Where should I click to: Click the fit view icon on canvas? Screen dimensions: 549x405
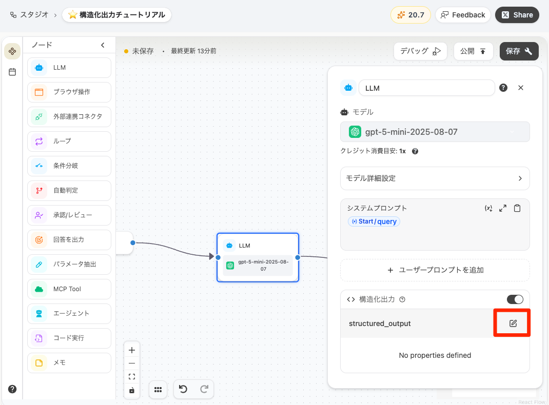click(132, 377)
